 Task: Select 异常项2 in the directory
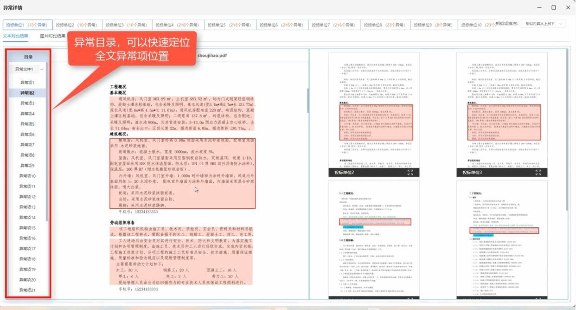(x=27, y=93)
